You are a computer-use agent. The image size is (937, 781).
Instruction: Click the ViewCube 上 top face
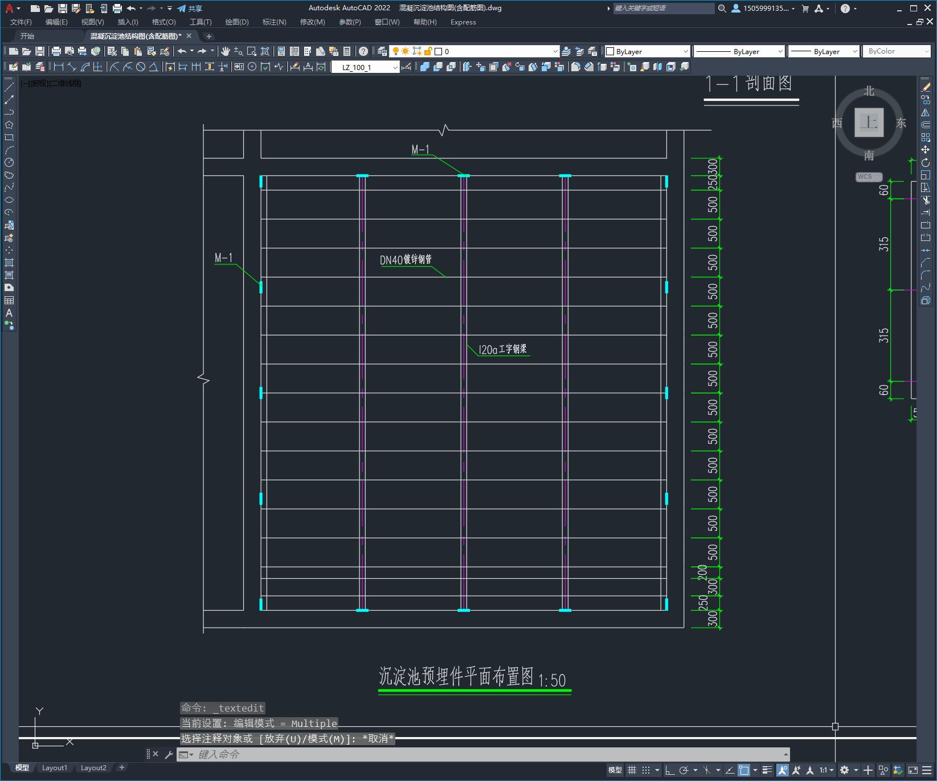point(869,122)
